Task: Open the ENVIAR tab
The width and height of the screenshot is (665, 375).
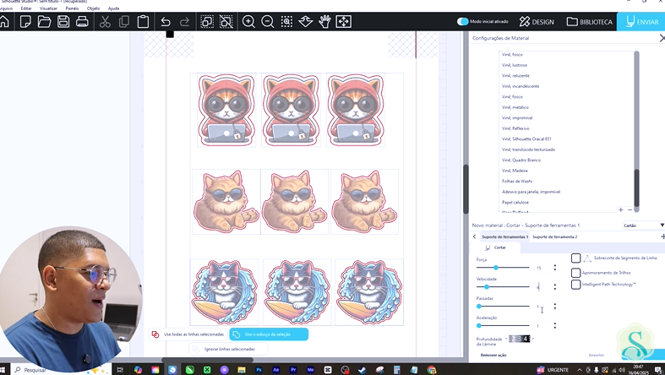Action: point(641,22)
